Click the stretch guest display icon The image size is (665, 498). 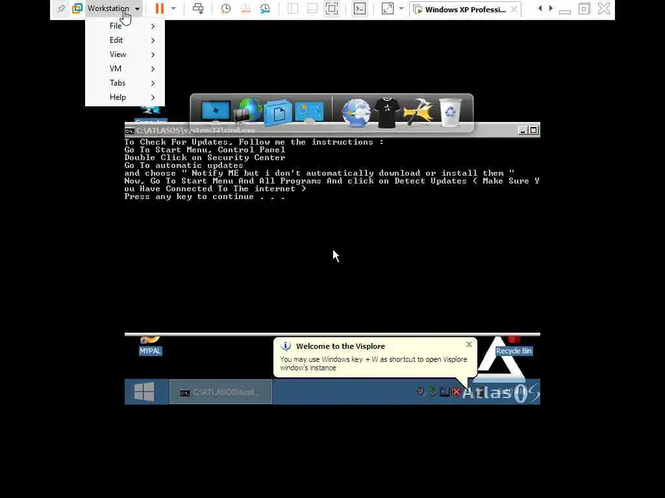[x=388, y=8]
